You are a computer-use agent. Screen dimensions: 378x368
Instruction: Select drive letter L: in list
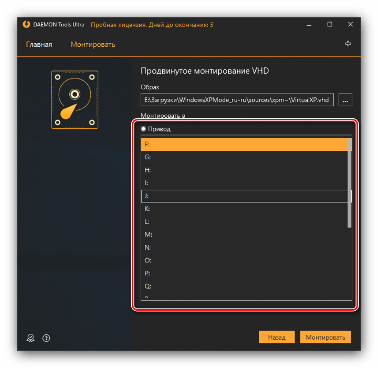(244, 222)
